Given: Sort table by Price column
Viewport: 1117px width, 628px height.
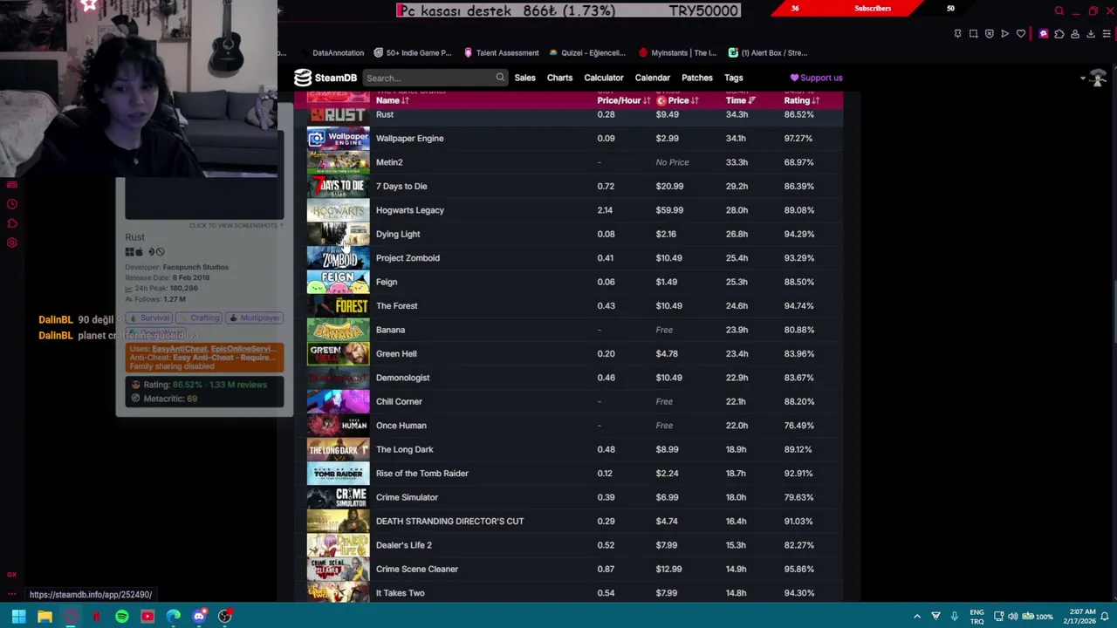Looking at the screenshot, I should tap(678, 100).
